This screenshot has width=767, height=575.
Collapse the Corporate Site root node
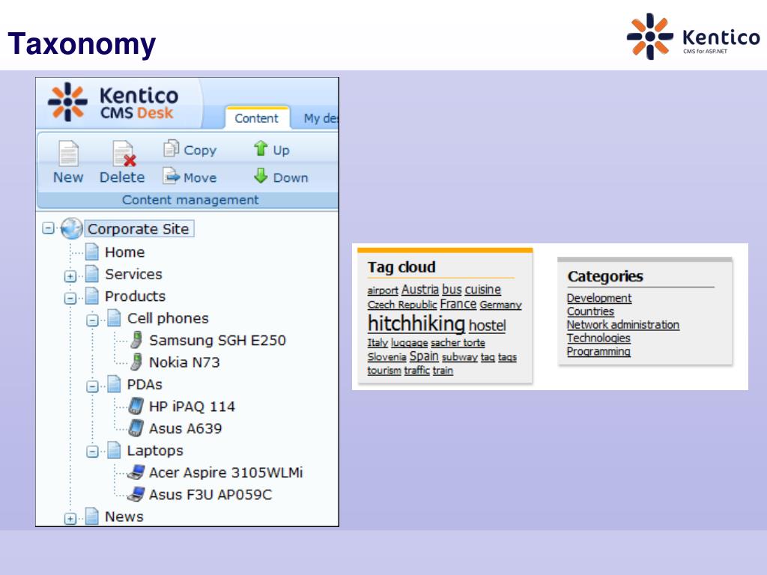[48, 228]
